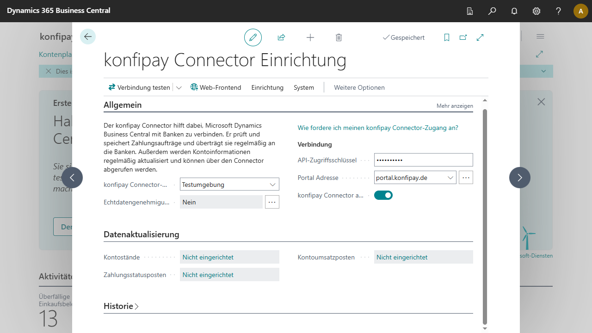Expand the page with the diagonal arrows icon
The height and width of the screenshot is (333, 592).
tap(480, 37)
